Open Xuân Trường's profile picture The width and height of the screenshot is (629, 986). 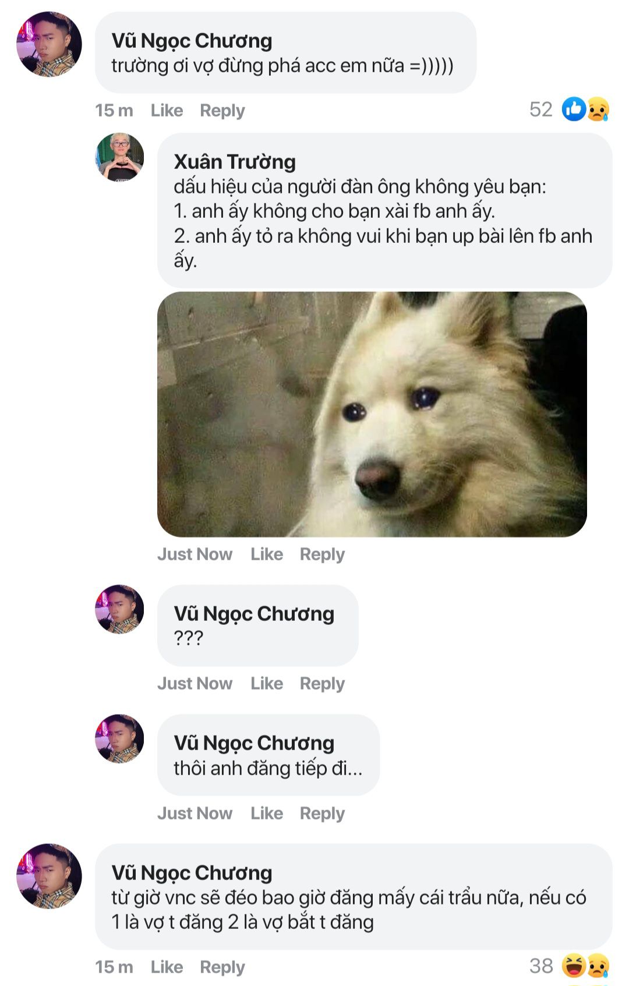[119, 157]
